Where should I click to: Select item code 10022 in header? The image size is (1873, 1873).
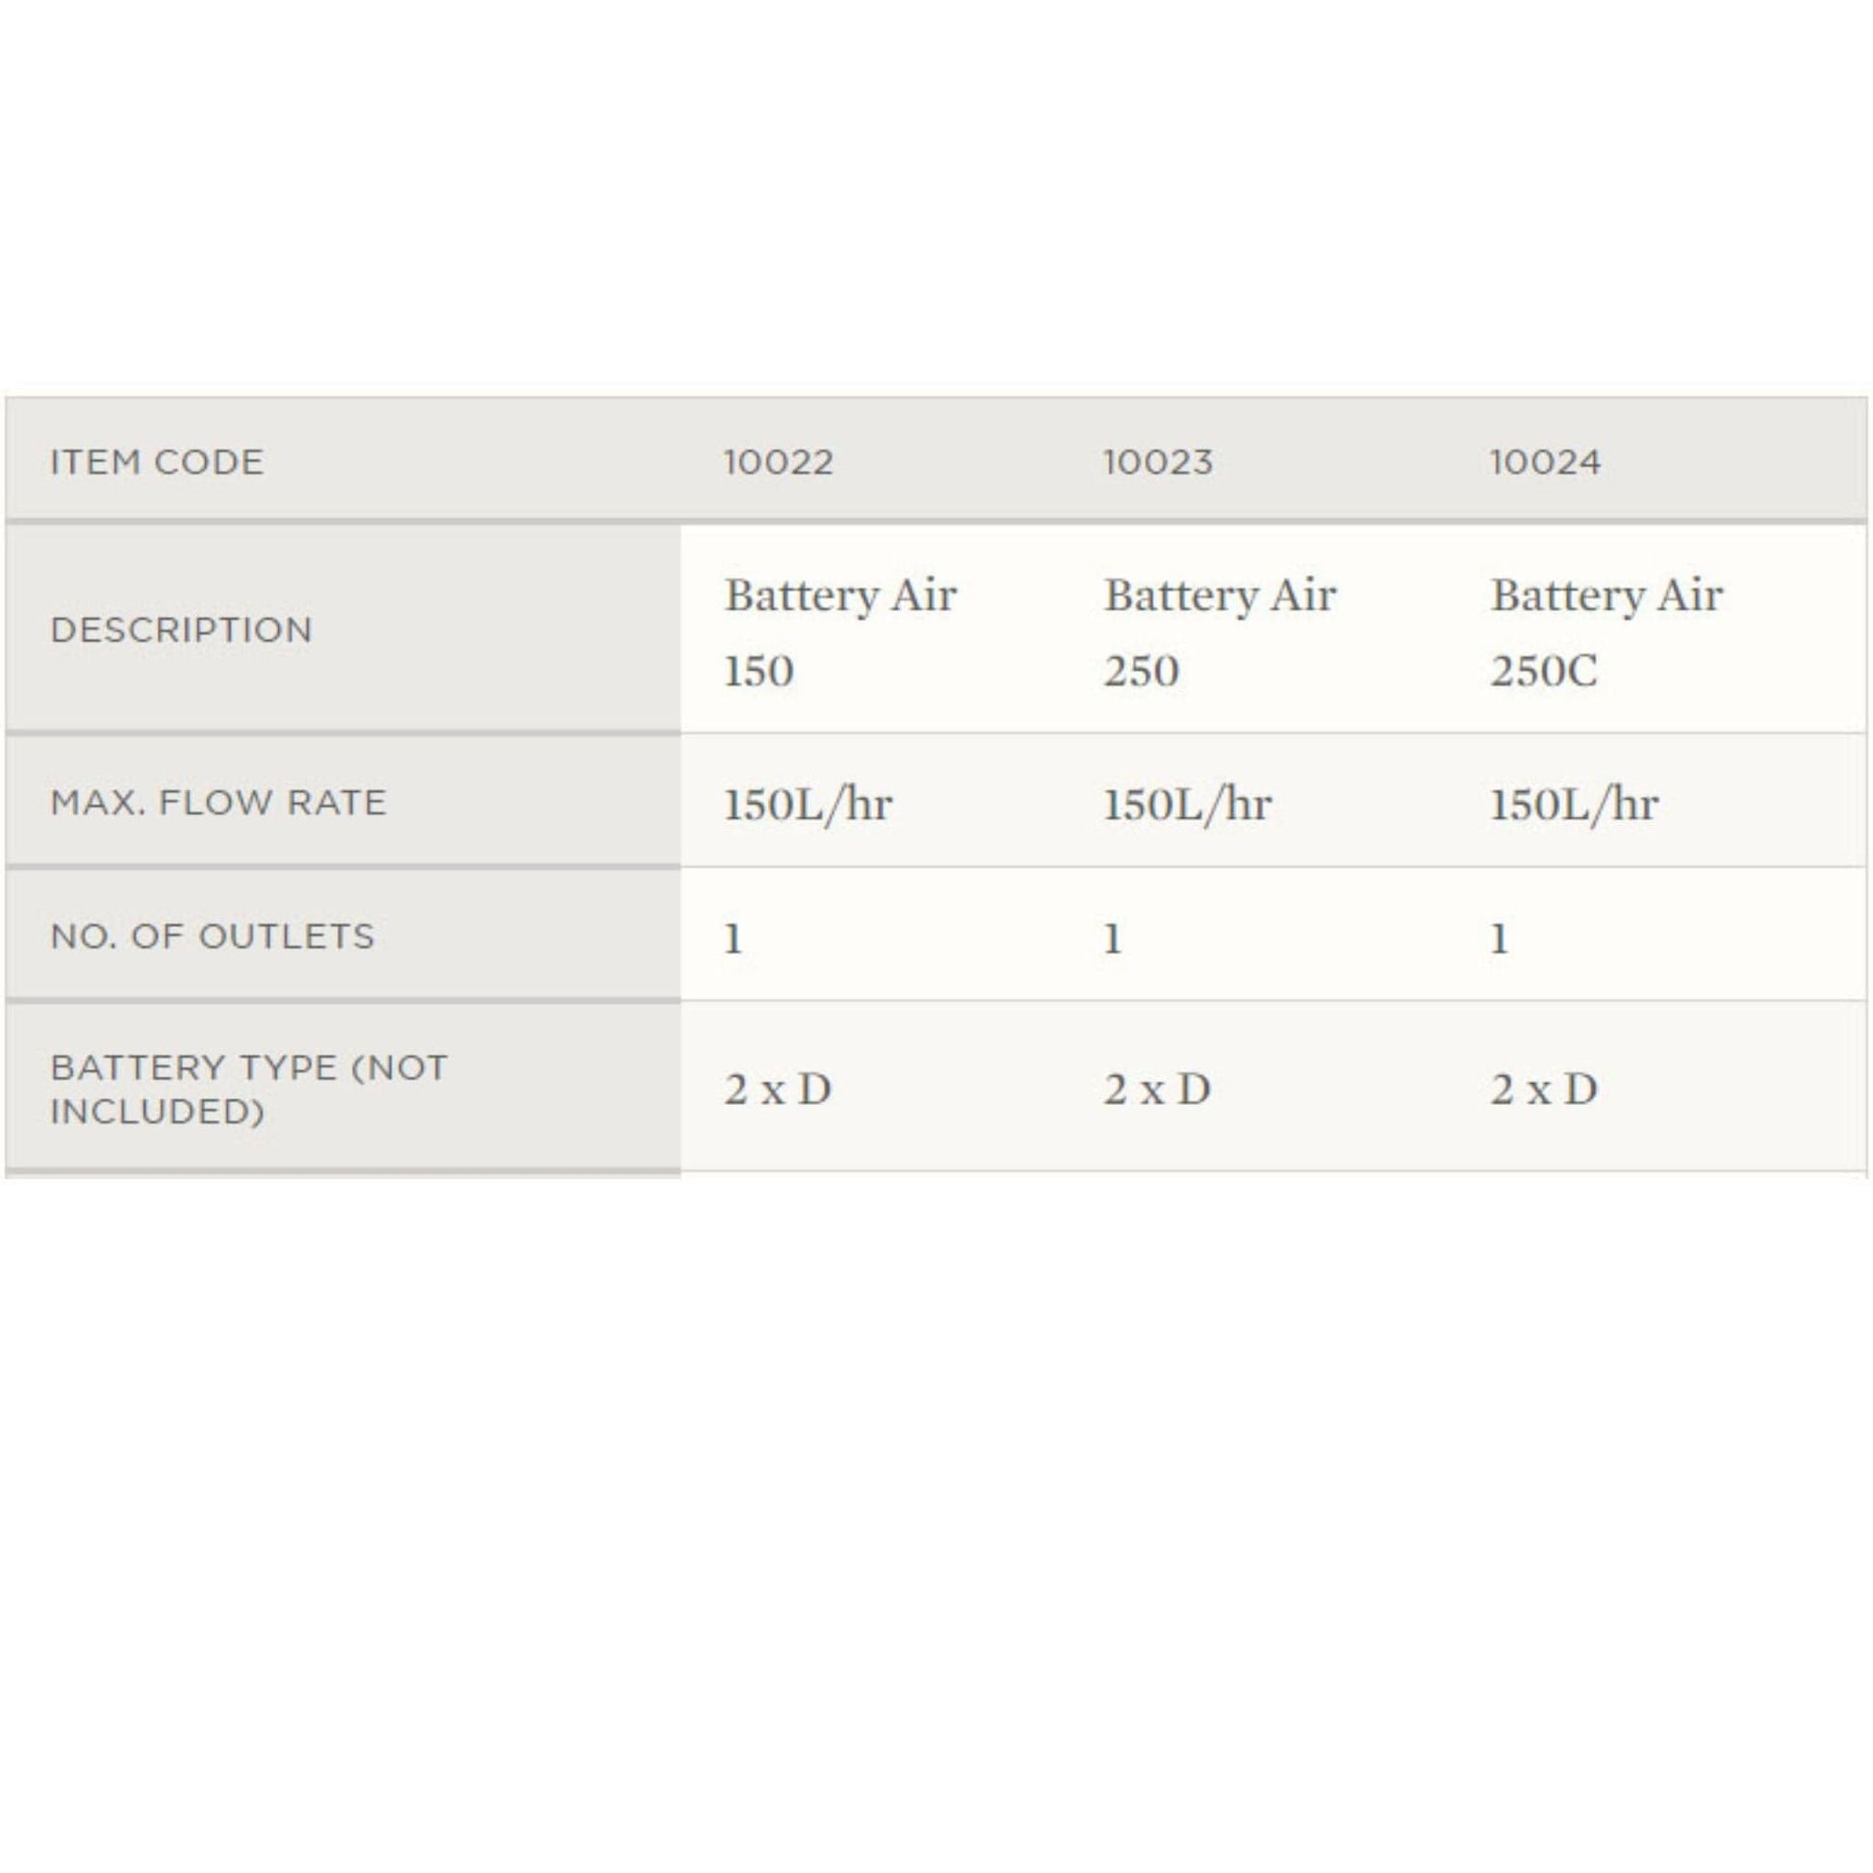[779, 462]
